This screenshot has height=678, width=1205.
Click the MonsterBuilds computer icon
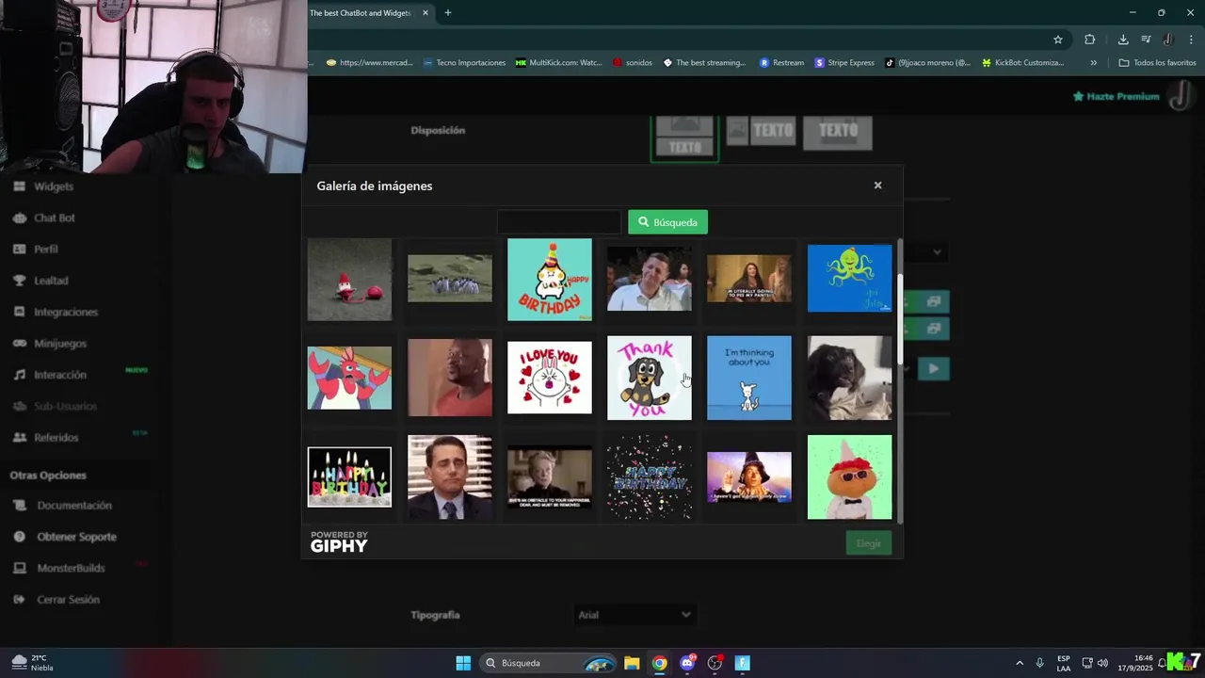tap(19, 568)
